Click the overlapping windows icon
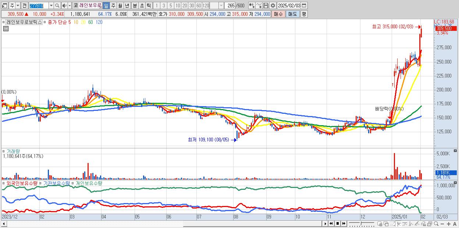 386,224
